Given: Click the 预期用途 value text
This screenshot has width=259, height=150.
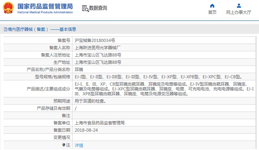Looking at the screenshot, I should [x=90, y=101].
